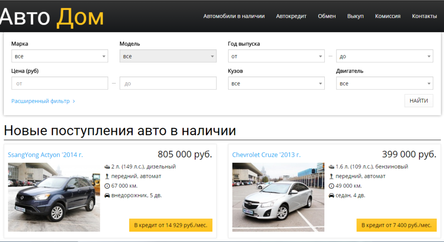Click the Год выпуска label
The image size is (444, 242).
coord(244,44)
